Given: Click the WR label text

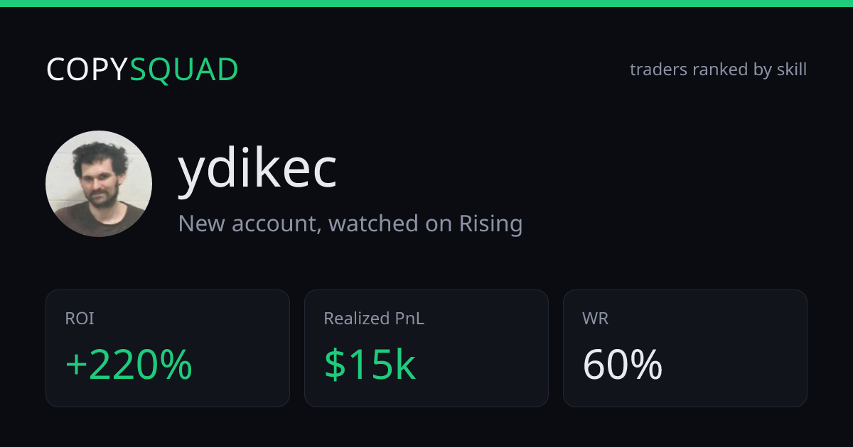Looking at the screenshot, I should (596, 319).
